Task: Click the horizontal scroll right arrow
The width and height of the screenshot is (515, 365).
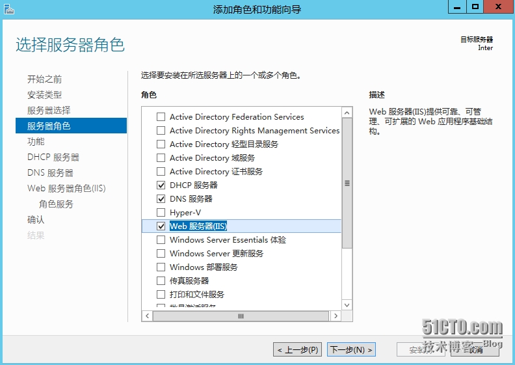Action: 336,316
